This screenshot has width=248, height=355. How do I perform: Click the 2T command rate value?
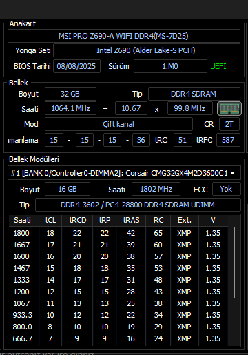229,124
